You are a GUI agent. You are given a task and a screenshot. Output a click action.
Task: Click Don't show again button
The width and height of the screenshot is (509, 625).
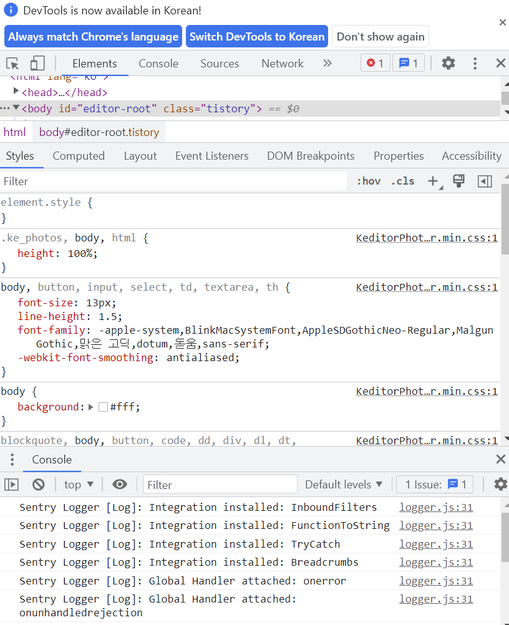point(381,37)
